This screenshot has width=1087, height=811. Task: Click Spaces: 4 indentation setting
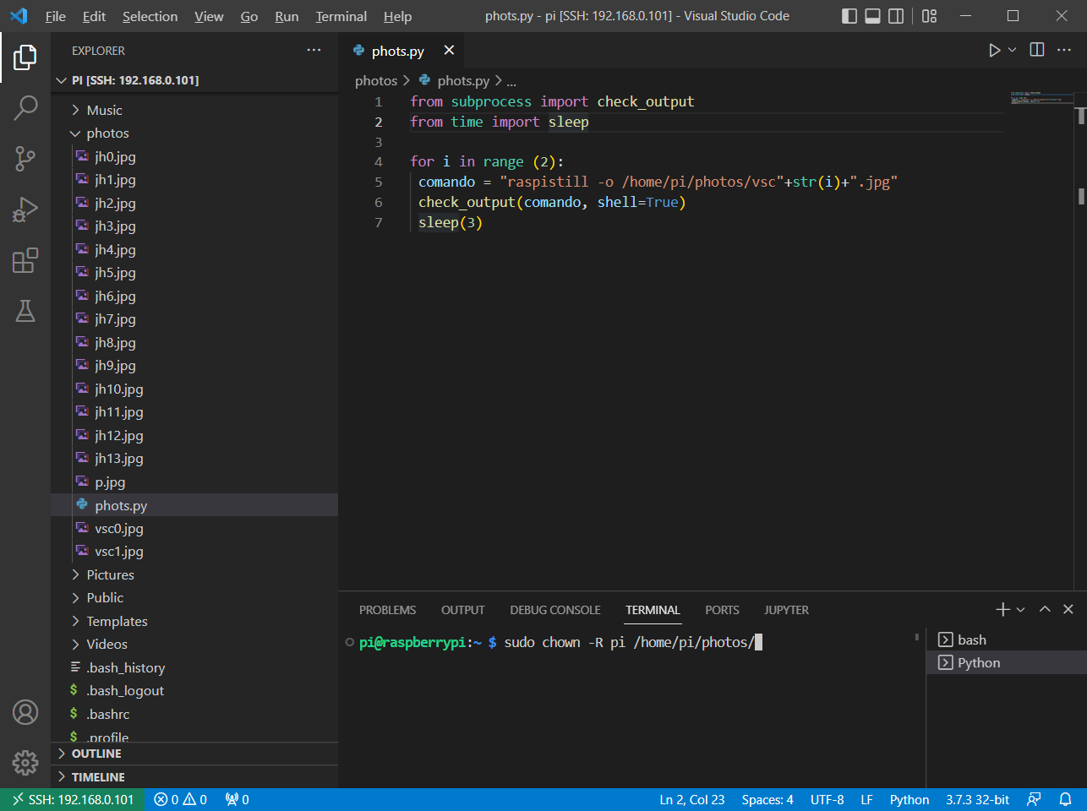click(767, 799)
